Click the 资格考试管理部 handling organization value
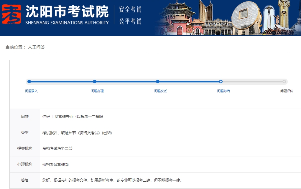 click(x=55, y=165)
